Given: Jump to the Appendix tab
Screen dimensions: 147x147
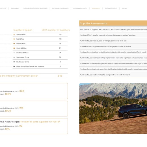Looking at the screenshot, I should (124, 8).
